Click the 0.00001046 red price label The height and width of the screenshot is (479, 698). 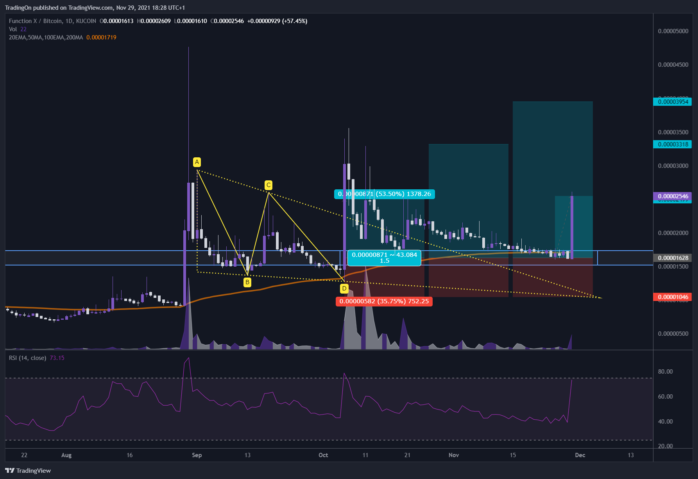point(673,297)
